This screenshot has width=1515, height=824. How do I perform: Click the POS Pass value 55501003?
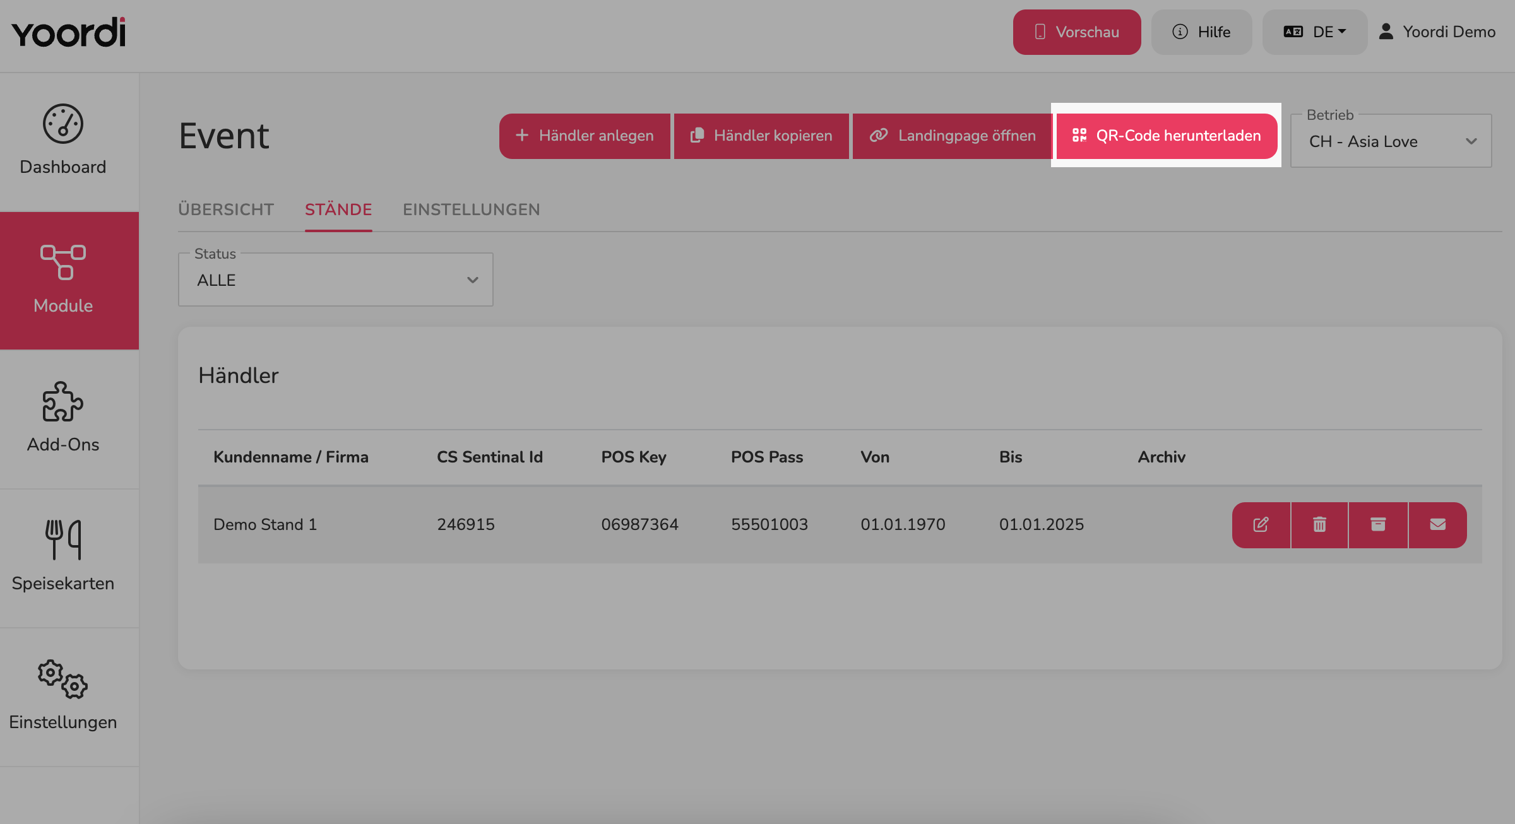click(769, 524)
